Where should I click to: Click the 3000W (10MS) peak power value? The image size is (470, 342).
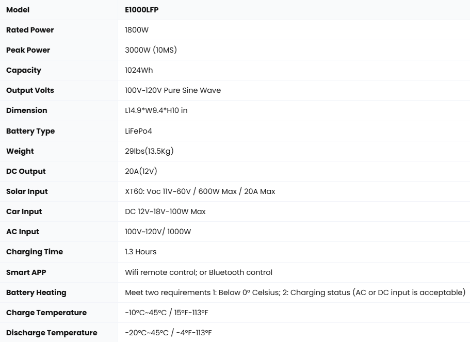click(151, 50)
